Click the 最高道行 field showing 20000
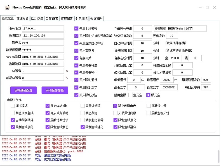 point(167,80)
